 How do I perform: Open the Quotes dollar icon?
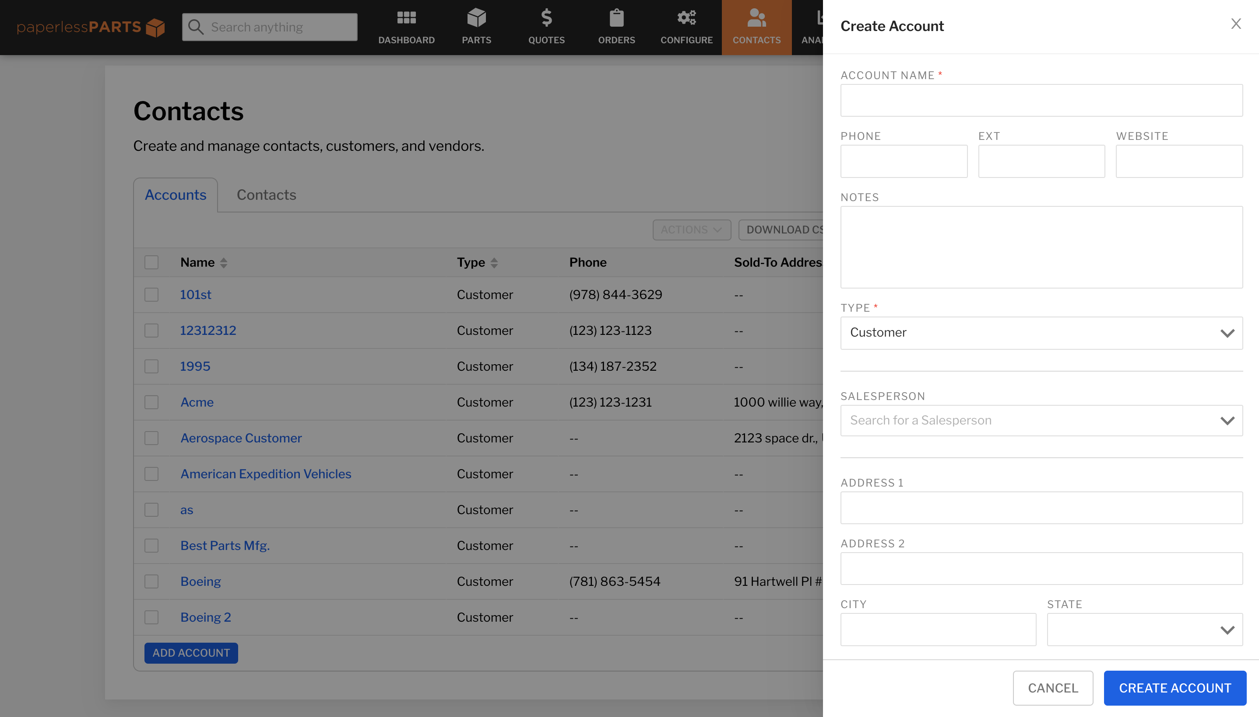point(546,19)
